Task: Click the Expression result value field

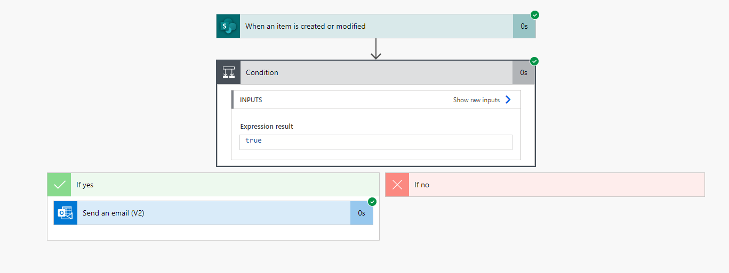Action: [x=375, y=142]
